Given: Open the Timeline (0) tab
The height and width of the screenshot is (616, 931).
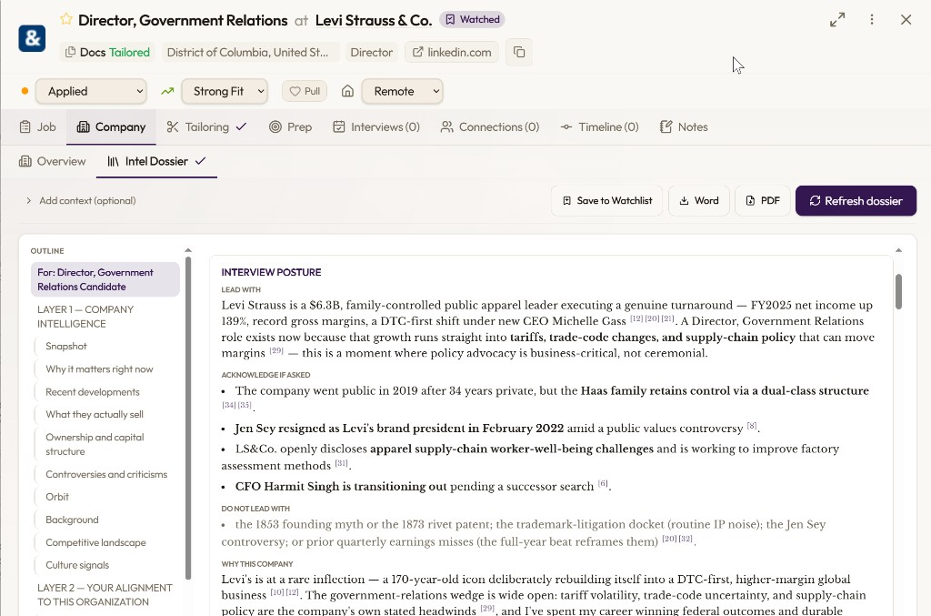Looking at the screenshot, I should click(x=600, y=127).
